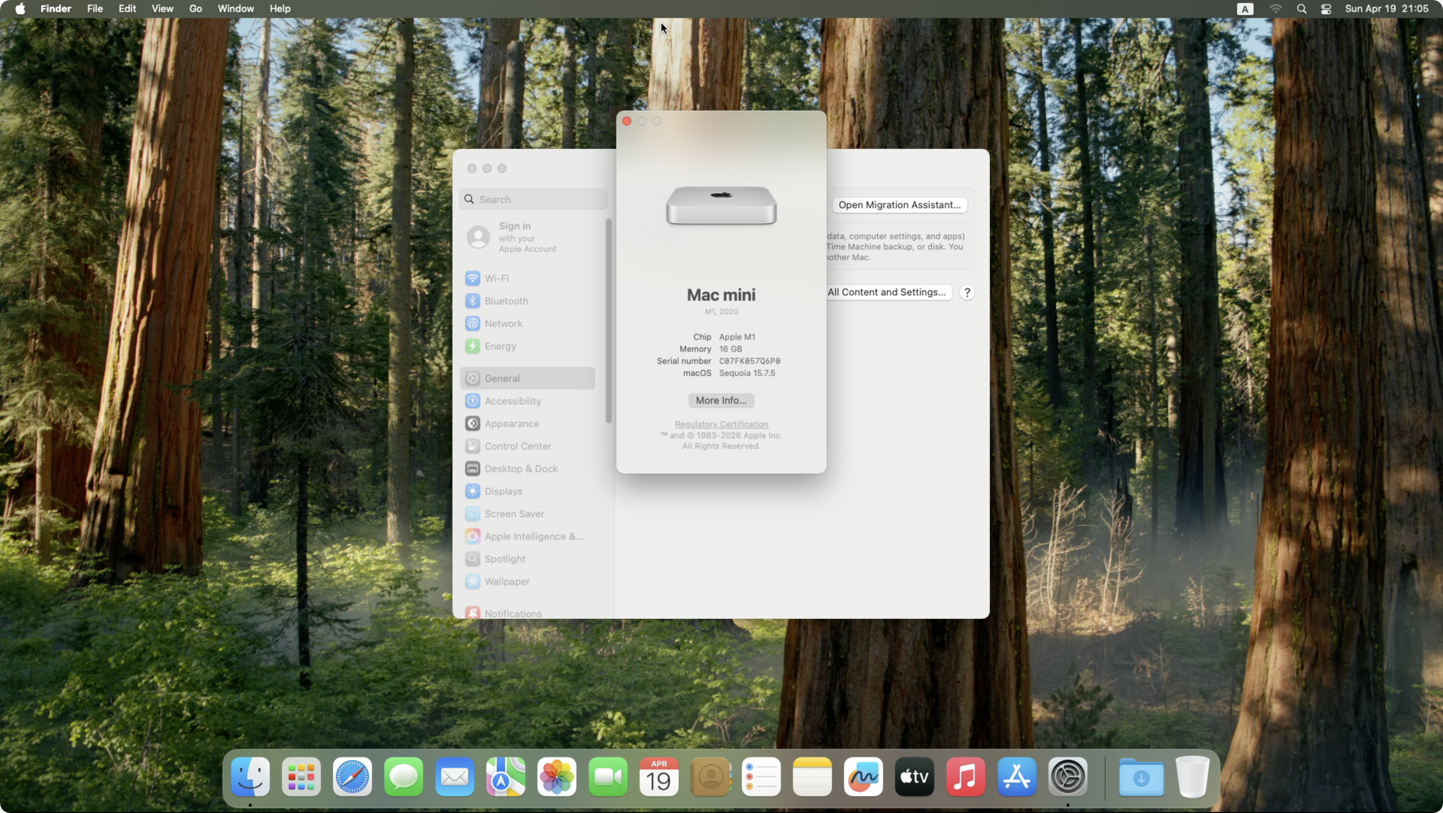Open the Window menu
Viewport: 1443px width, 813px height.
coord(236,9)
